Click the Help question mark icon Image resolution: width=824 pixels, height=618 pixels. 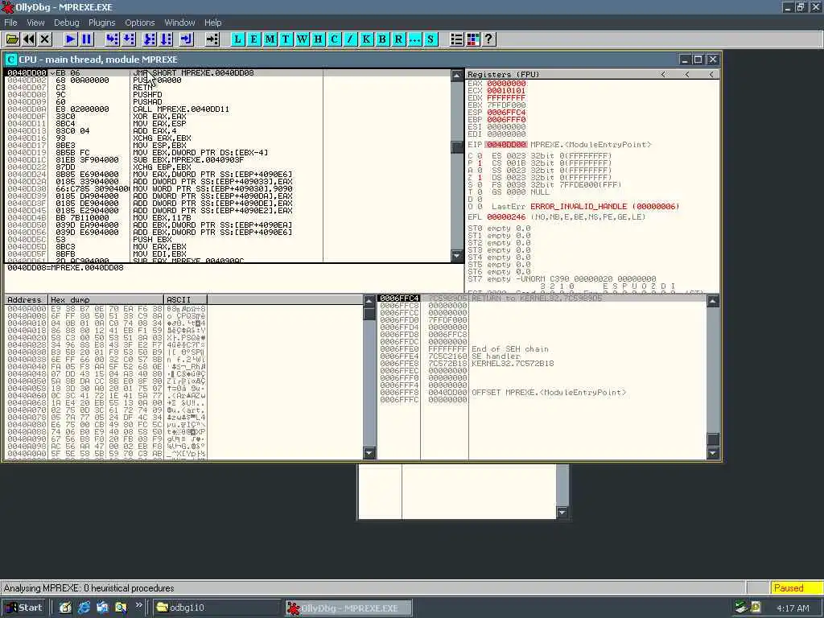click(x=488, y=39)
